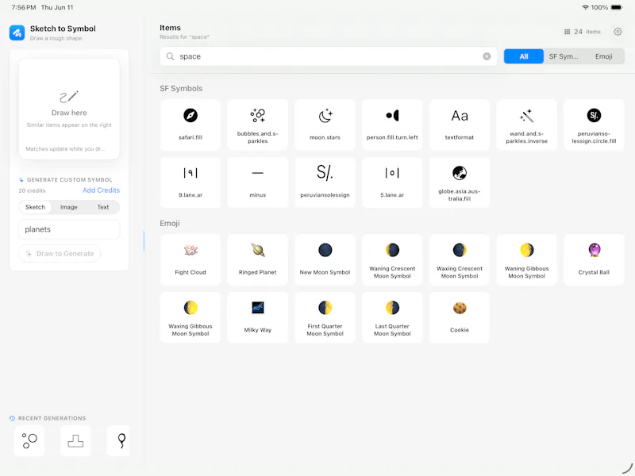Select the Waning Crescent Moon emoji
Viewport: 635px width, 476px height.
coord(392,260)
